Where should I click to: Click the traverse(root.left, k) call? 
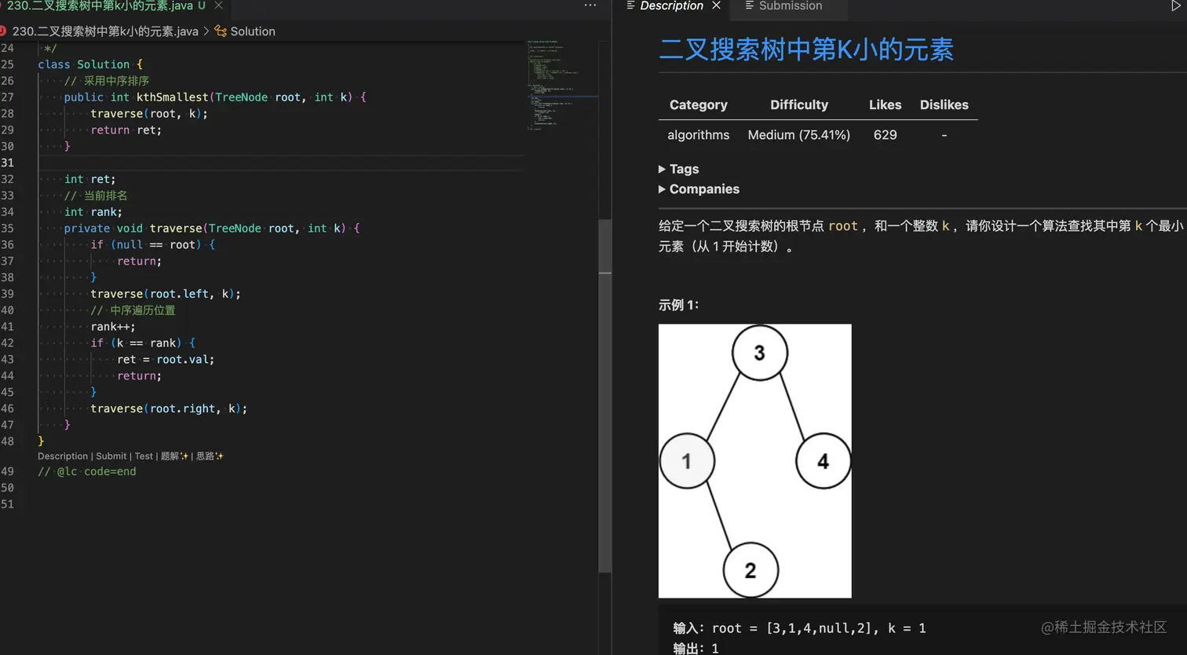pyautogui.click(x=166, y=294)
